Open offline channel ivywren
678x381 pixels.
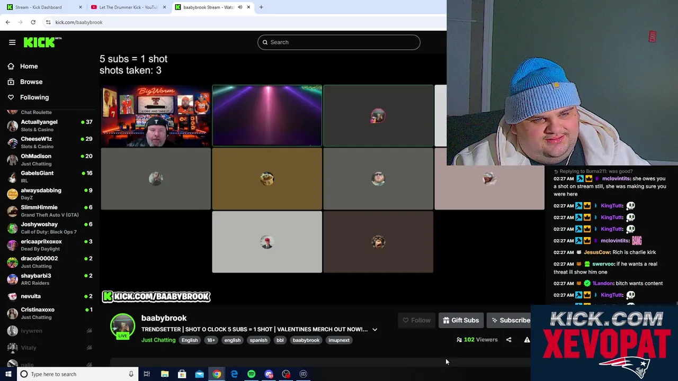(50, 331)
